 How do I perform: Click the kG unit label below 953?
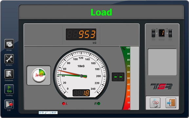click(x=94, y=43)
